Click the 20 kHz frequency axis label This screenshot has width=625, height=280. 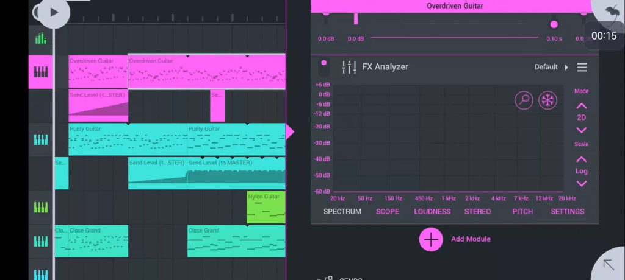567,198
